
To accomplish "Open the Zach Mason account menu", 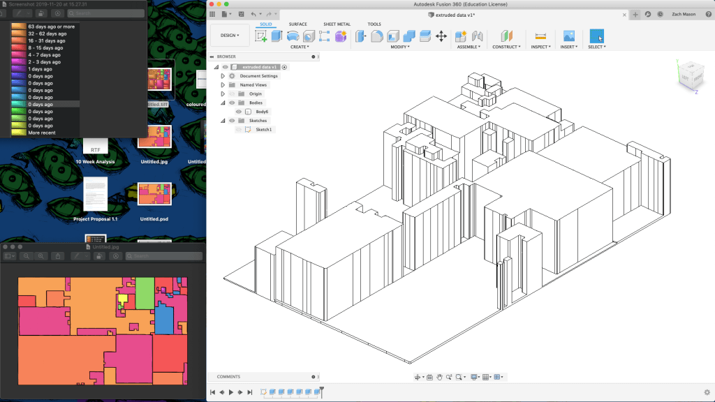I will 685,14.
